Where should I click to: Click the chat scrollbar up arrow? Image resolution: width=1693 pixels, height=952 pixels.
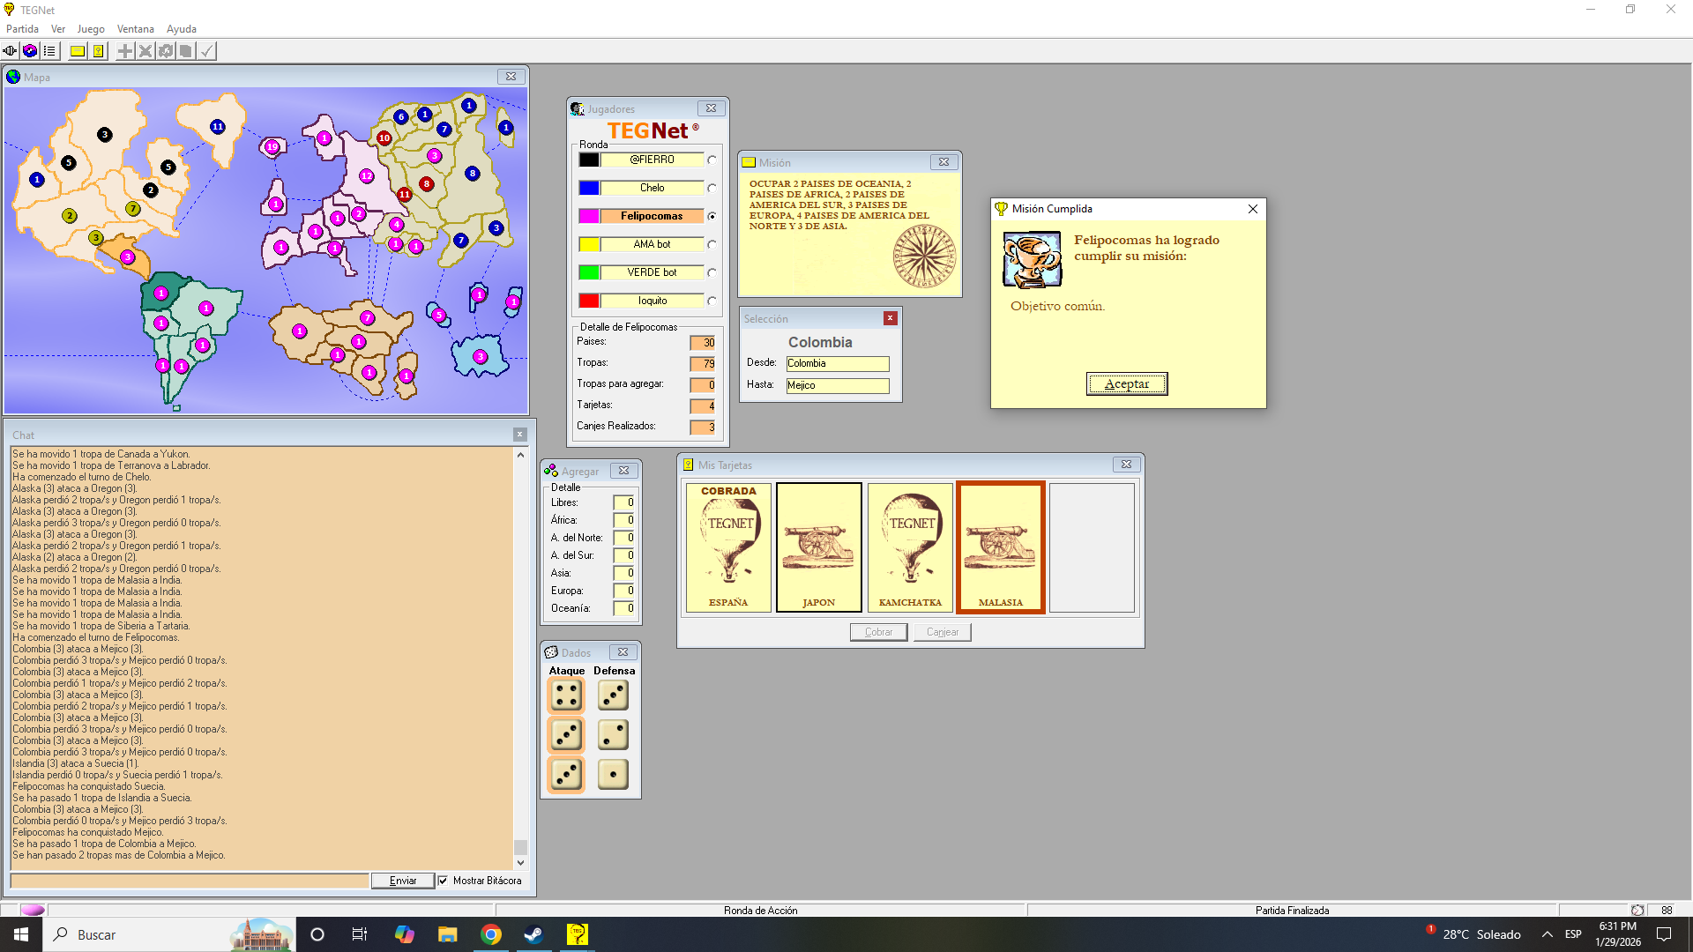click(520, 455)
